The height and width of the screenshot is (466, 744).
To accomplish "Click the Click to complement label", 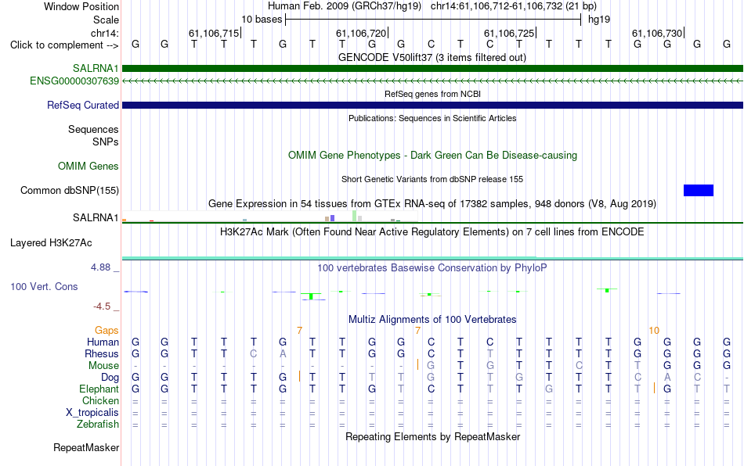I will pos(64,45).
